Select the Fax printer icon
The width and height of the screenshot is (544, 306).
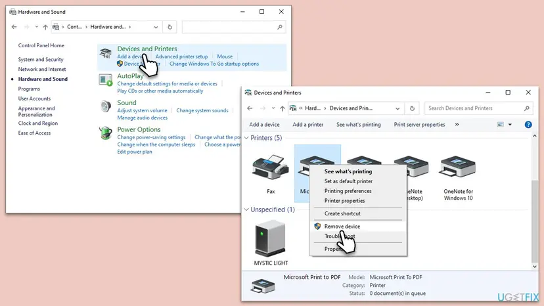[271, 167]
